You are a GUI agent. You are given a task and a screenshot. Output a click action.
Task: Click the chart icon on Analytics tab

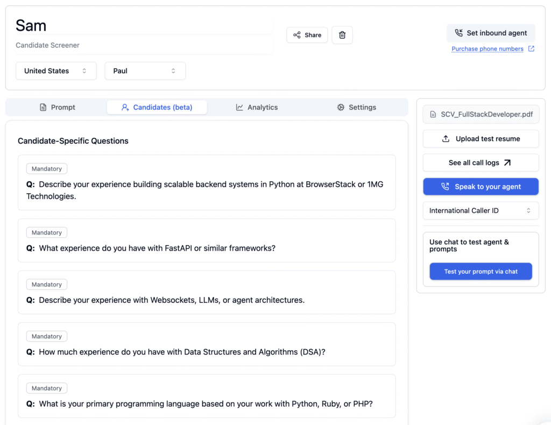click(x=239, y=107)
